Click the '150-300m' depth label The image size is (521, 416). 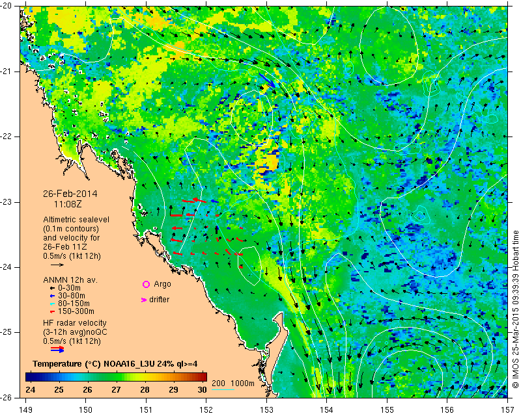pyautogui.click(x=76, y=311)
